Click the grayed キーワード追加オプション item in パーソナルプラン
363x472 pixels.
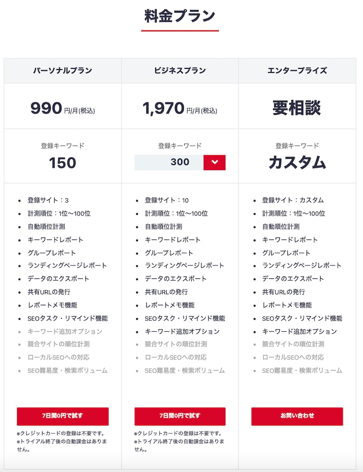coord(65,331)
